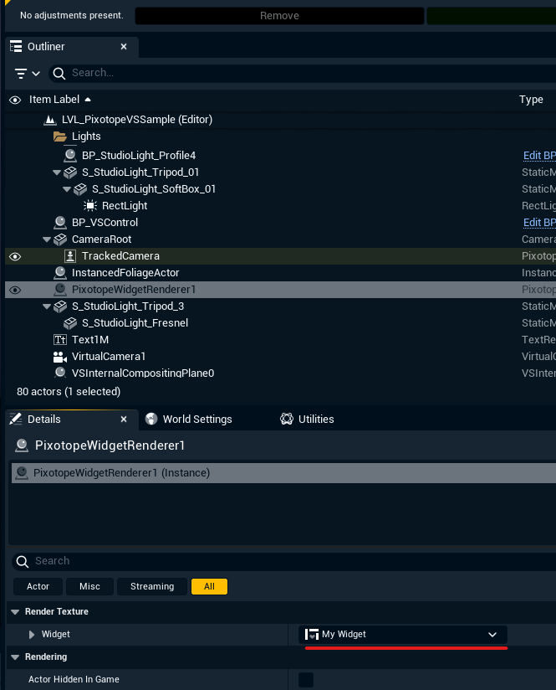The image size is (556, 690).
Task: Enable the Actor Hidden In Game checkbox
Action: coord(306,679)
